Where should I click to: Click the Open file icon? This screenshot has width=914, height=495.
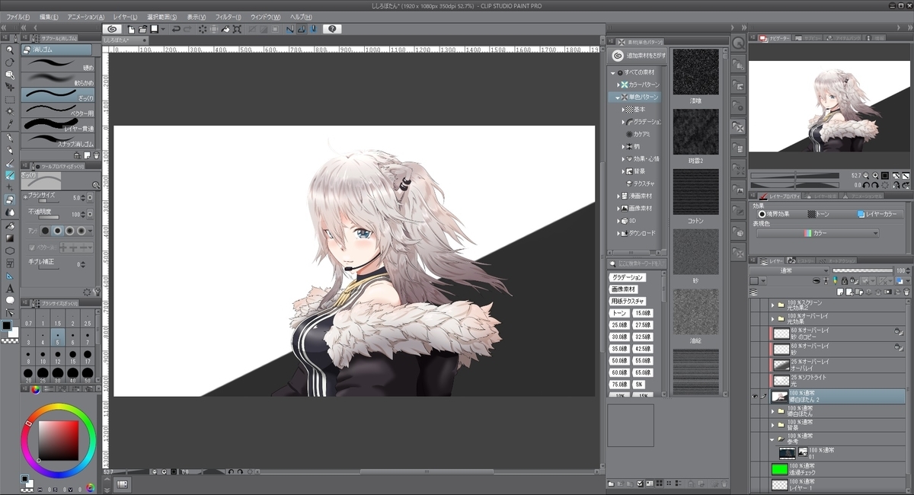point(142,29)
